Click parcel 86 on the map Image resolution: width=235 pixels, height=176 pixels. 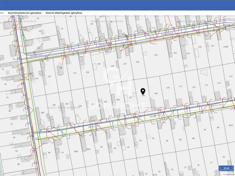tap(218, 128)
